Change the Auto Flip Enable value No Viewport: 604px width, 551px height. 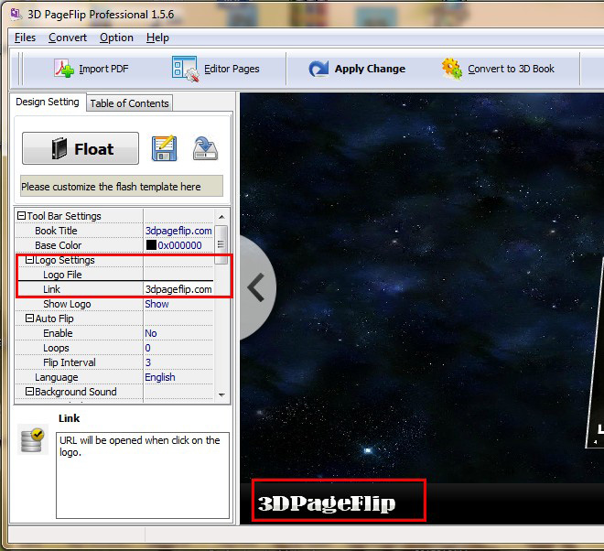coord(178,333)
